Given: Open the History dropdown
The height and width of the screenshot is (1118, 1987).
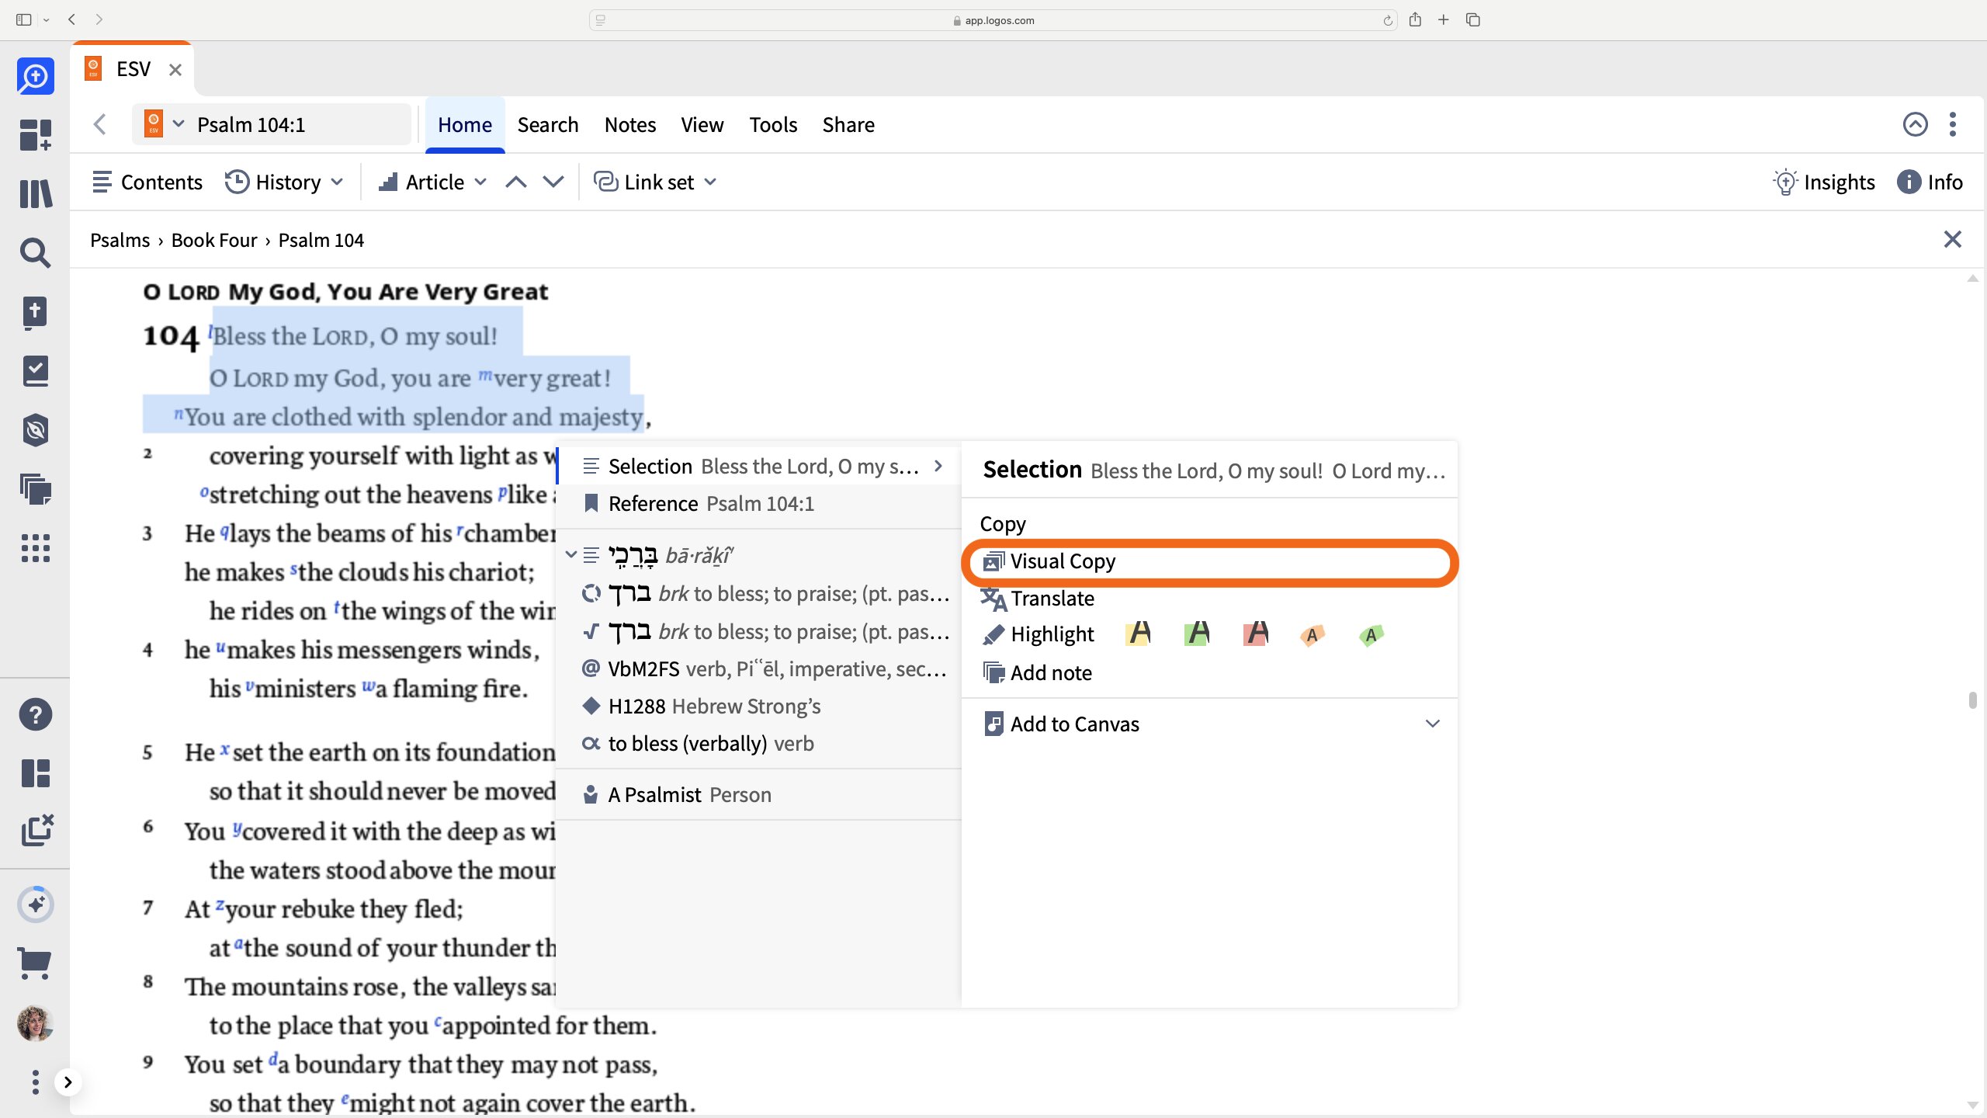Looking at the screenshot, I should click(284, 182).
